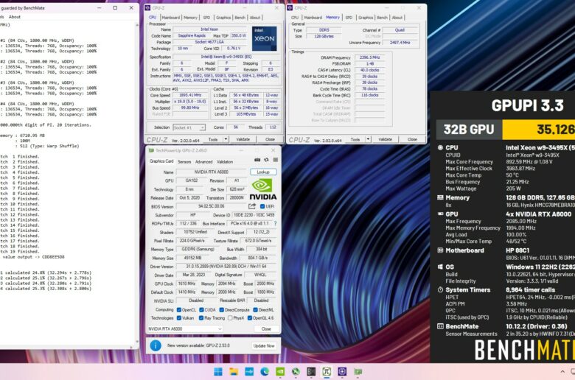Viewport: 575px width, 380px height.
Task: Click the GPUPI window vertical scrollbar
Action: [137, 183]
